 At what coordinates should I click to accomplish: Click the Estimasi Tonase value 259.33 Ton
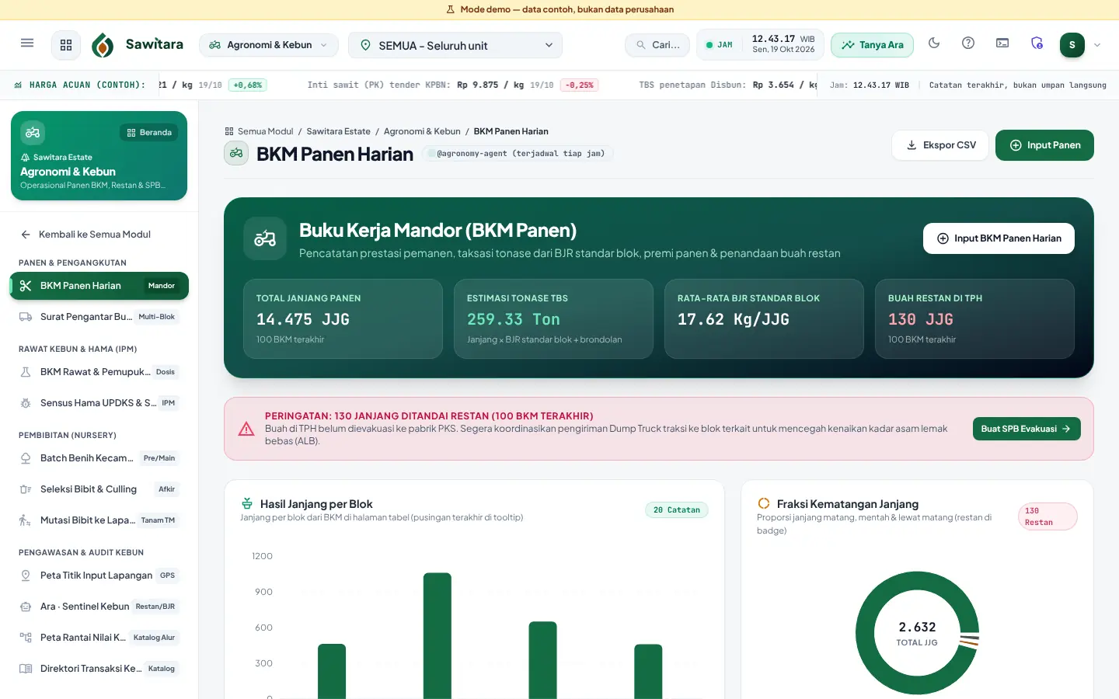coord(514,319)
